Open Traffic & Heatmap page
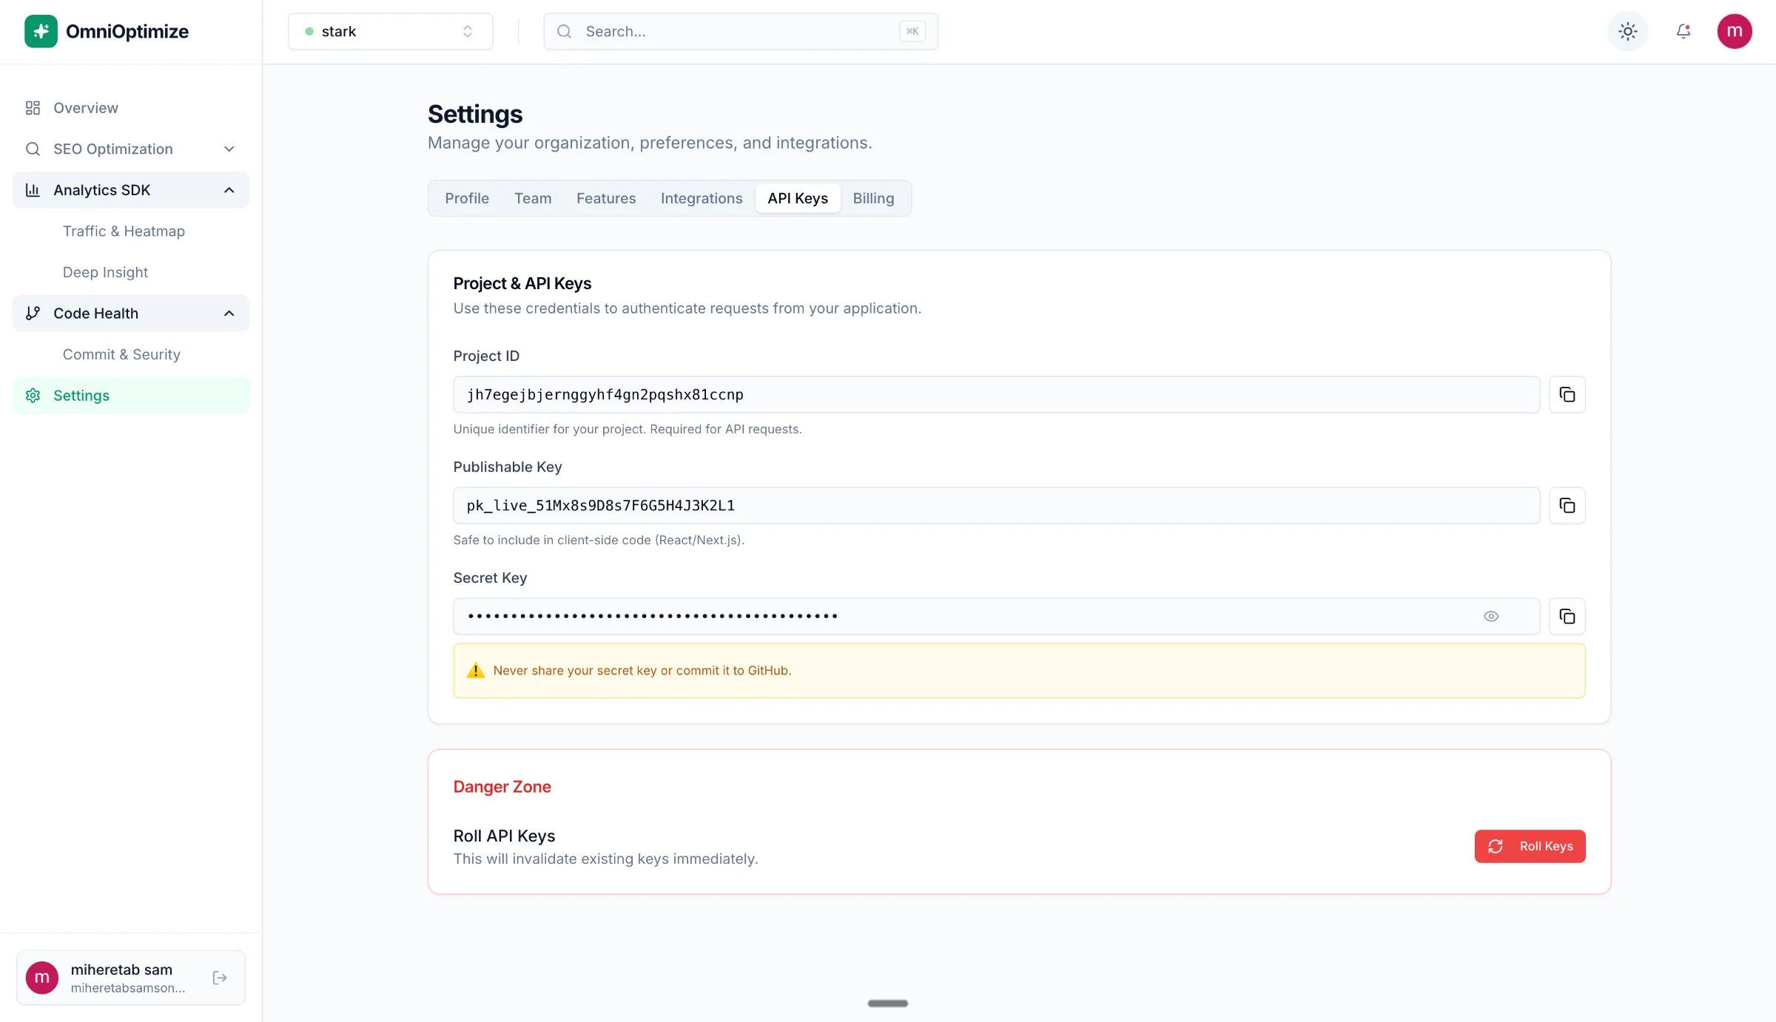The image size is (1776, 1022). [124, 231]
